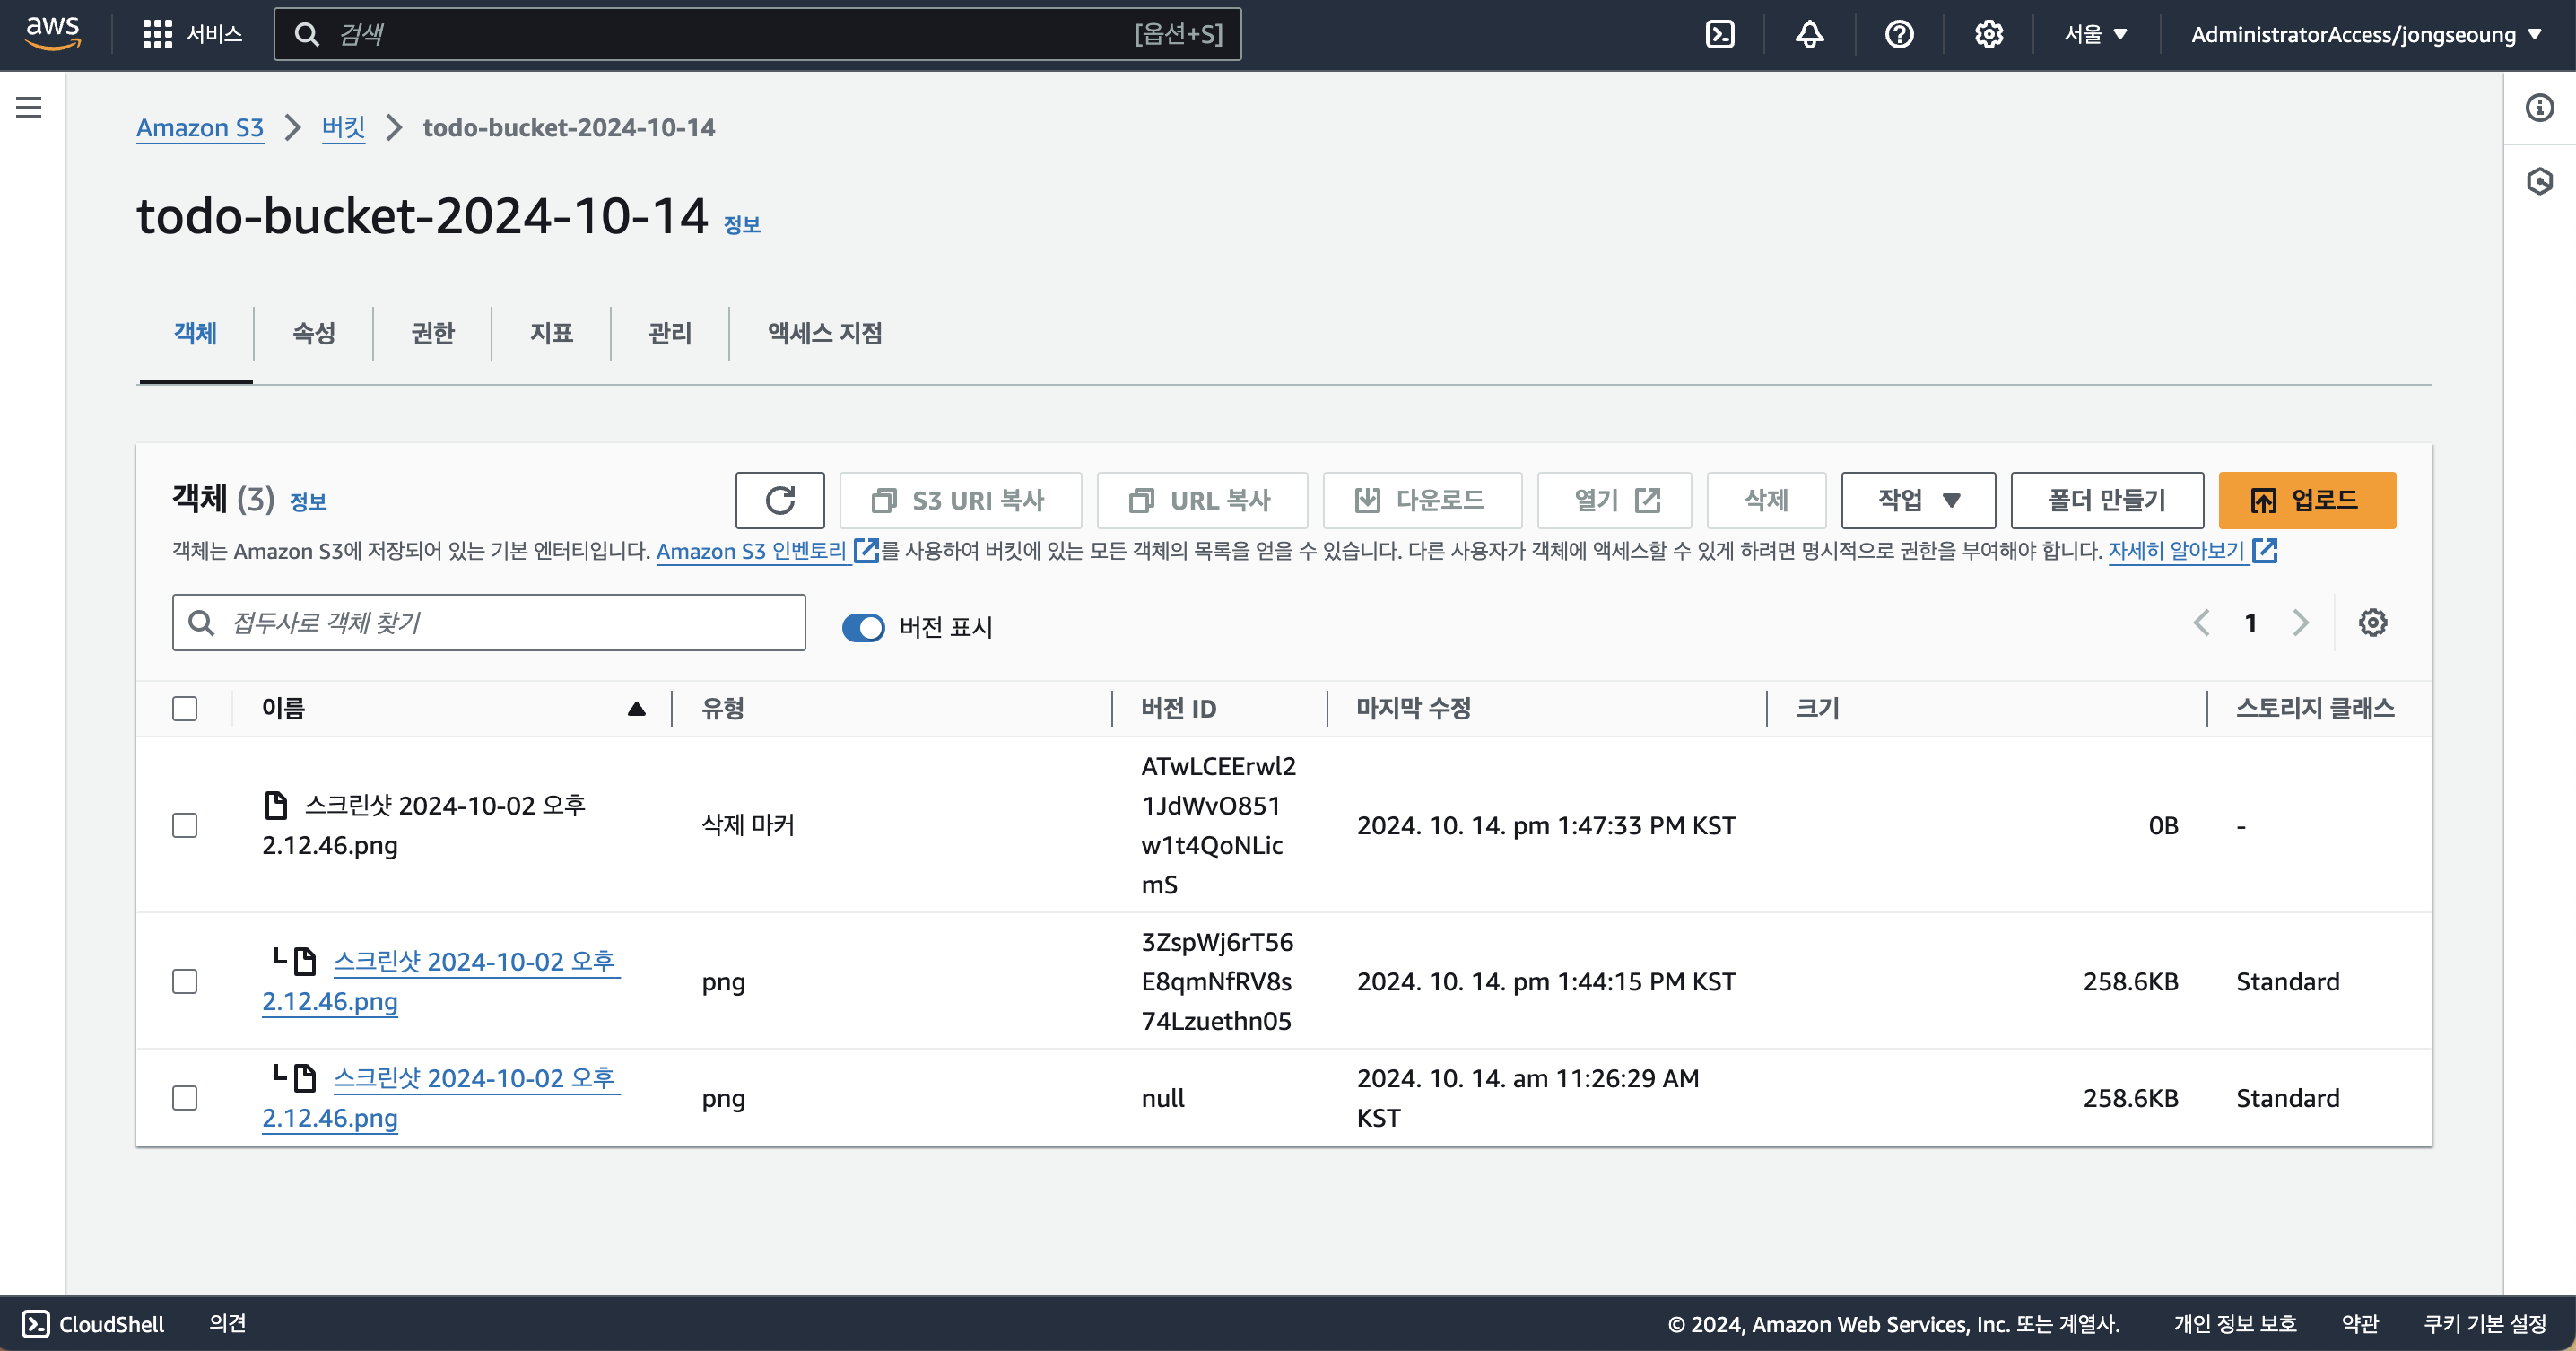Open the 자세히 알아보기 link
The image size is (2576, 1351).
tap(2177, 551)
